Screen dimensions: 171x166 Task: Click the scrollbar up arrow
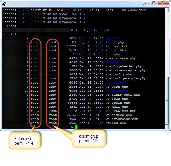167,10
